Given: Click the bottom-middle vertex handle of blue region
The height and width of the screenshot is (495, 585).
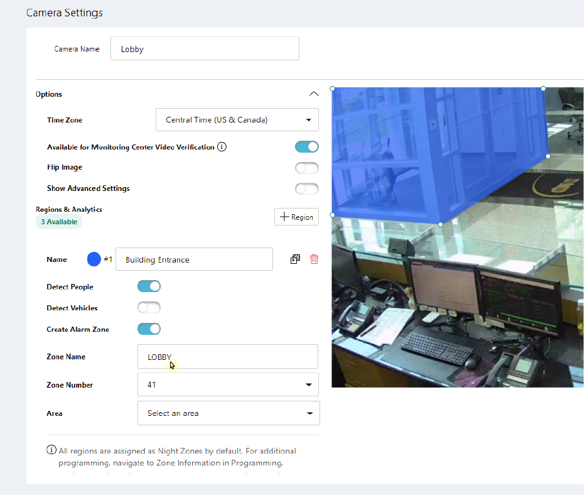Looking at the screenshot, I should 441,224.
